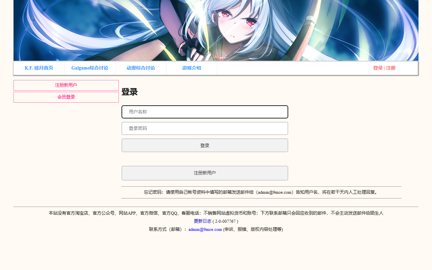432x270 pixels.
Task: Click the 登录 page heading
Action: tap(130, 92)
